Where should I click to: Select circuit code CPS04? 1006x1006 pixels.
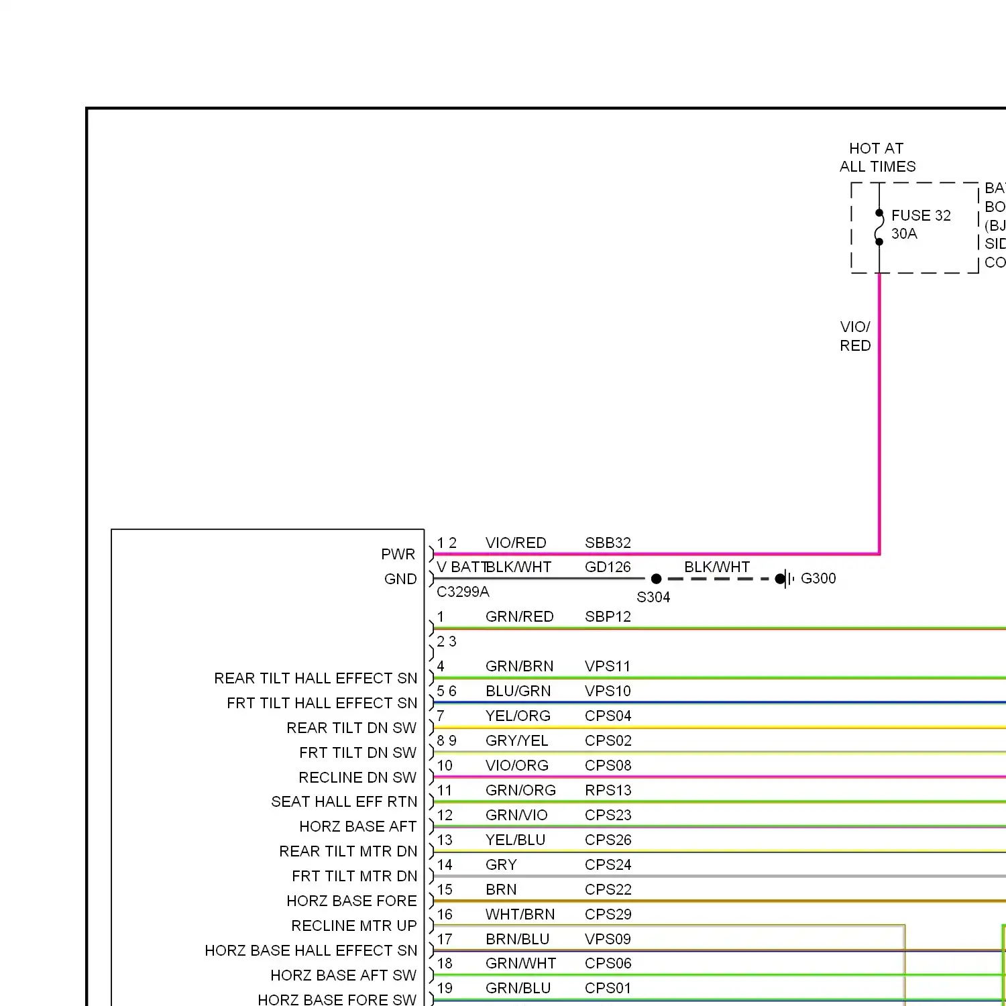coord(608,716)
